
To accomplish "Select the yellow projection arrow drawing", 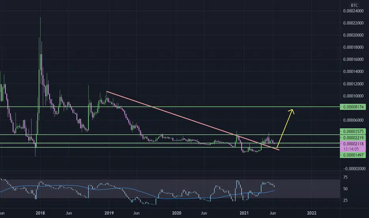I will point(285,128).
